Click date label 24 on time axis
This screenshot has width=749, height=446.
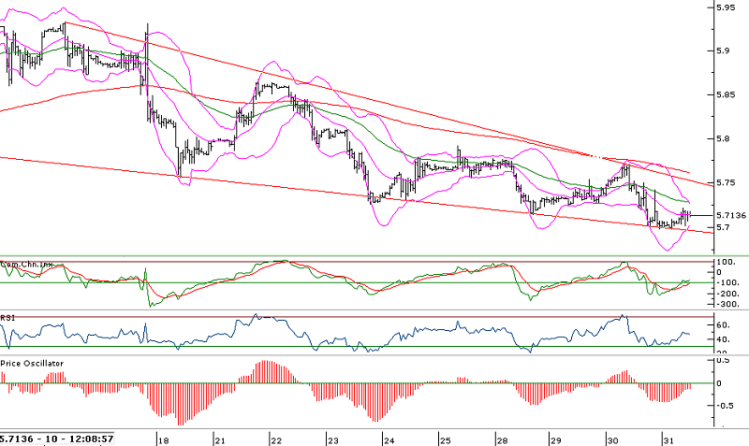point(389,440)
